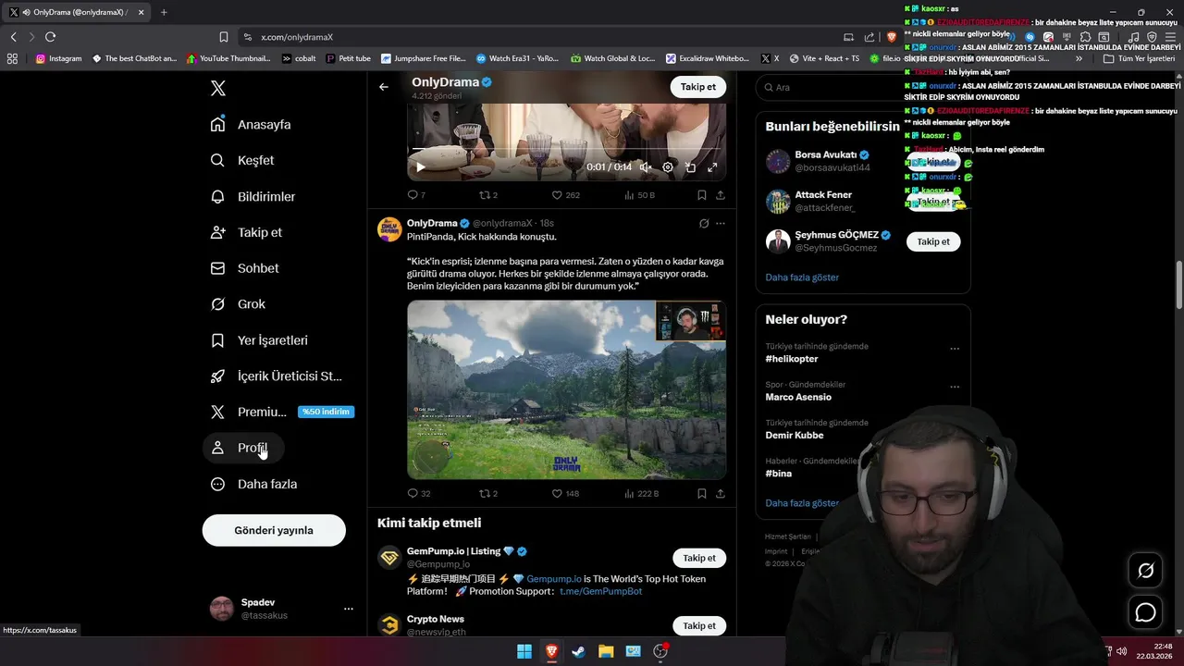Open Bildirimler (notifications)
Viewport: 1184px width, 666px height.
(x=253, y=196)
